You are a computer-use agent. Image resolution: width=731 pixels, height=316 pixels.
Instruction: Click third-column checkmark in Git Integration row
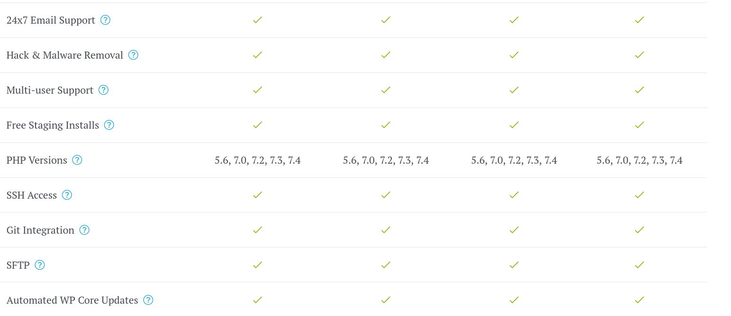pos(514,230)
